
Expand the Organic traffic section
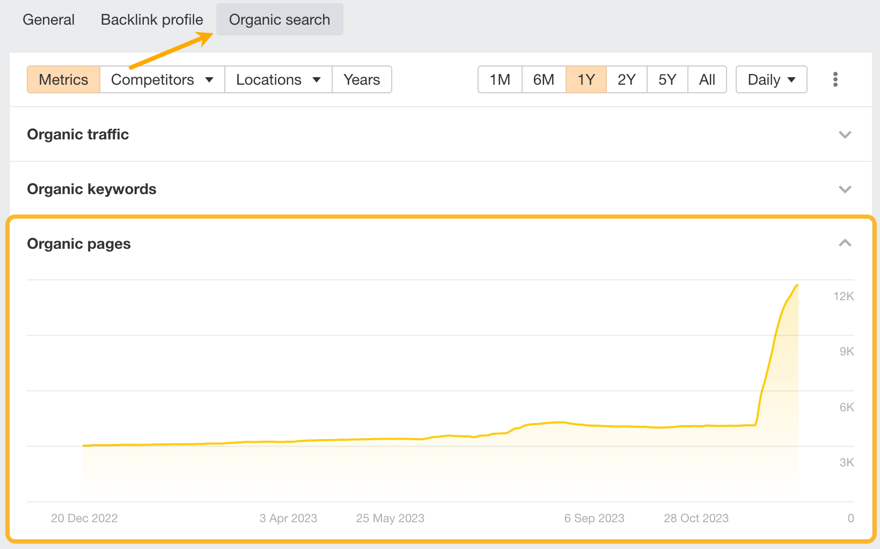point(845,135)
